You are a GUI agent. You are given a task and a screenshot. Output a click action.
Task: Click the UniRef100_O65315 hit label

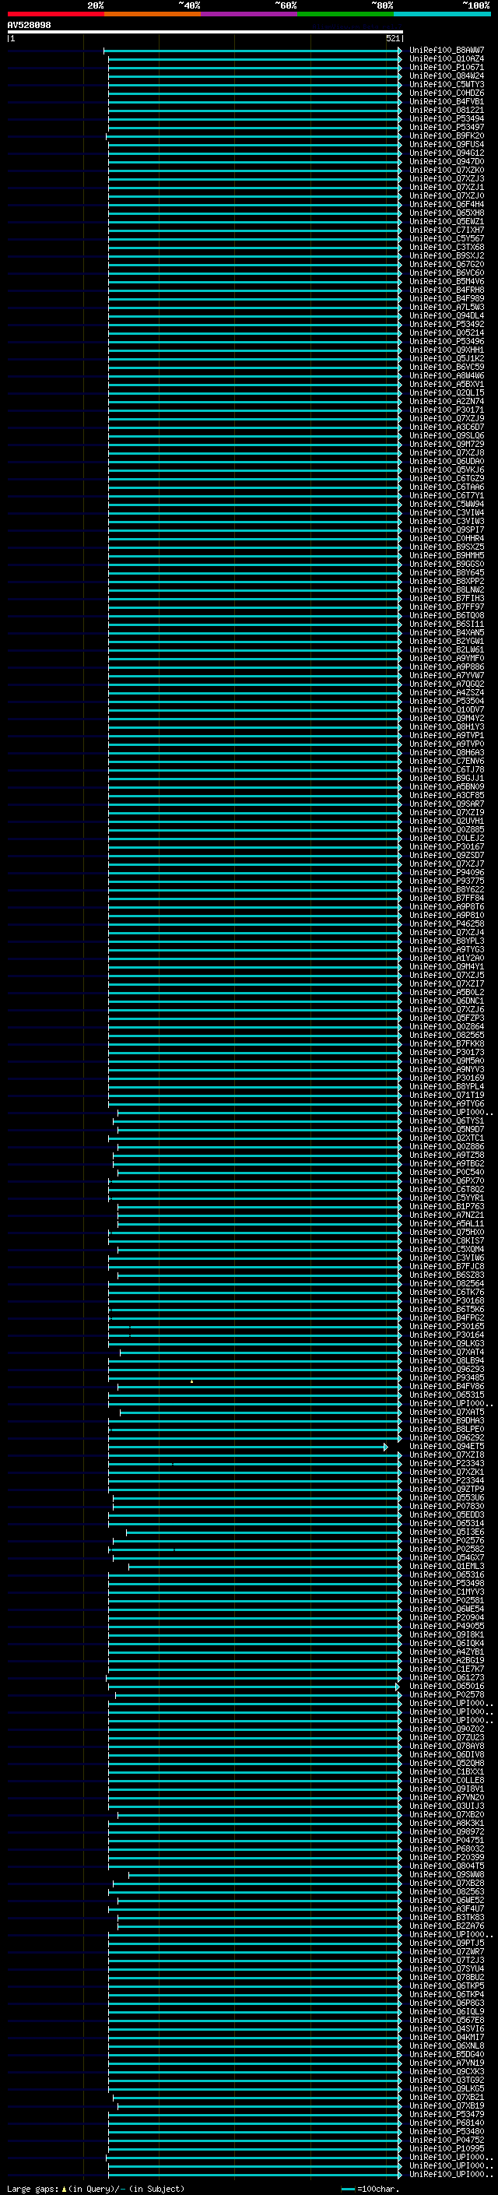point(446,1395)
